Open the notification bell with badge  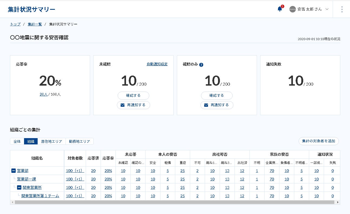(x=280, y=9)
